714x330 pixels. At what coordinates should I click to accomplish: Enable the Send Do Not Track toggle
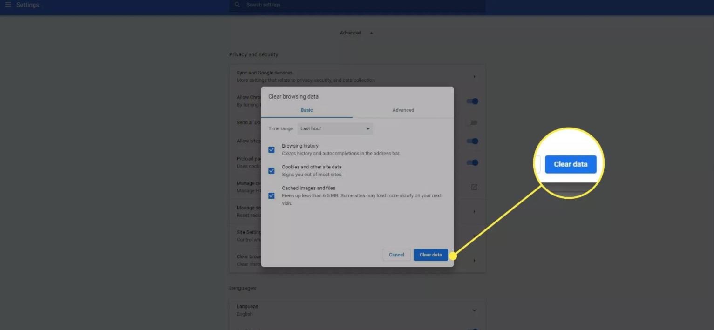pyautogui.click(x=472, y=123)
